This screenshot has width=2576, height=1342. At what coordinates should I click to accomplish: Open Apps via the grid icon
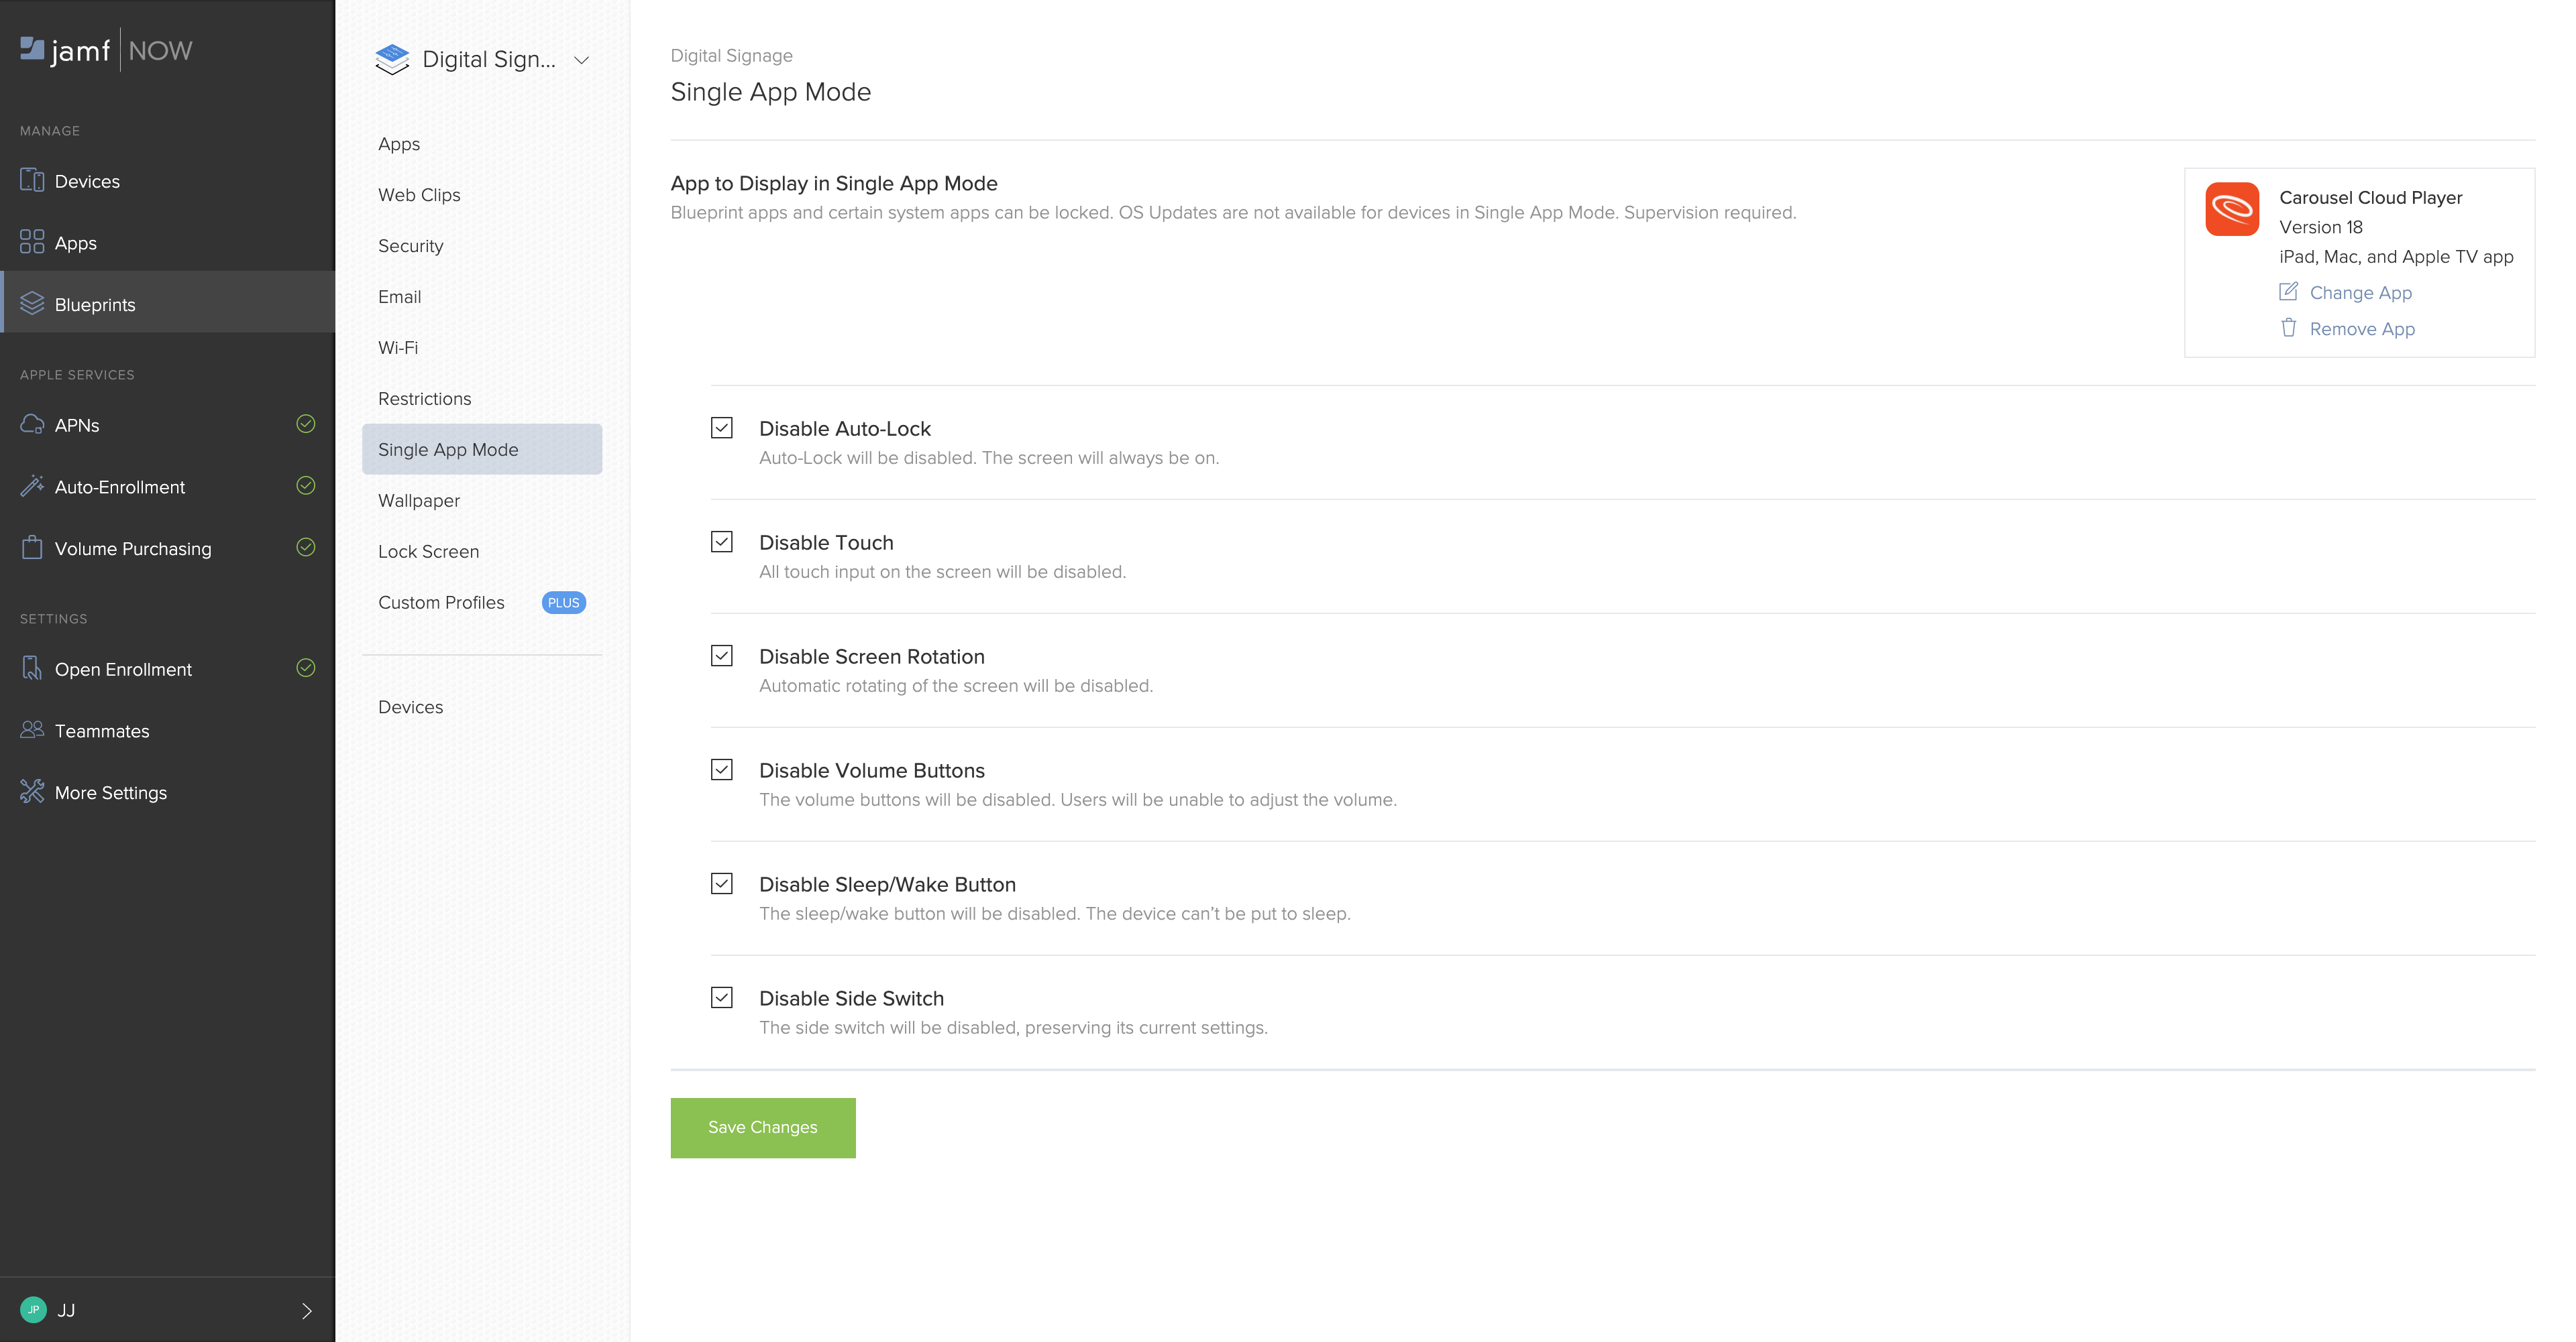[x=32, y=242]
